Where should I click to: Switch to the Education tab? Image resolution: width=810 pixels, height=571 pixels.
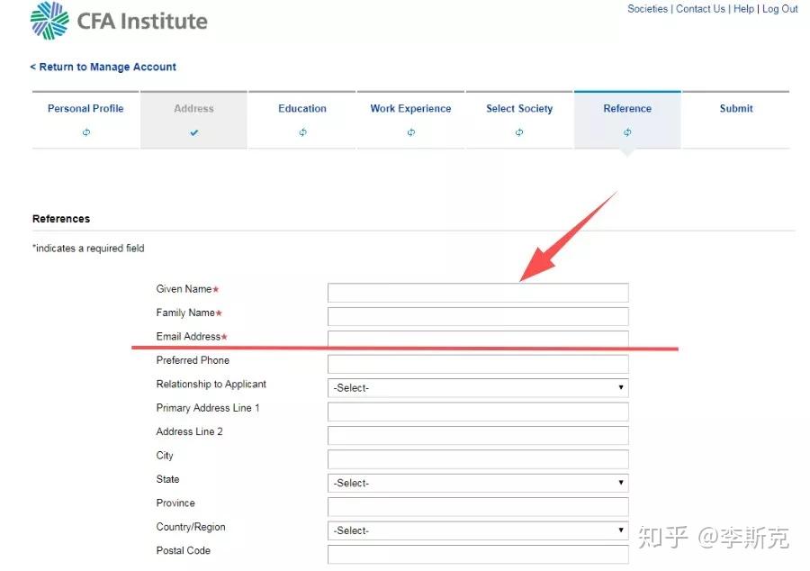(x=302, y=109)
